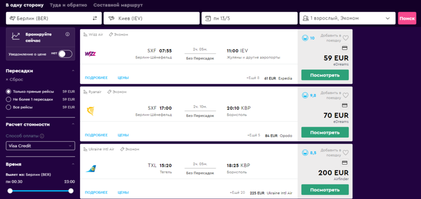Viewport: 421px width, 199px height.
Task: Save the Ryanair flight with the heart icon
Action: point(346,95)
